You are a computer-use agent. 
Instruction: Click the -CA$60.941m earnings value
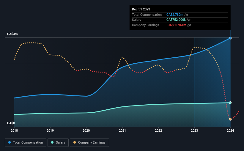[x=176, y=25]
